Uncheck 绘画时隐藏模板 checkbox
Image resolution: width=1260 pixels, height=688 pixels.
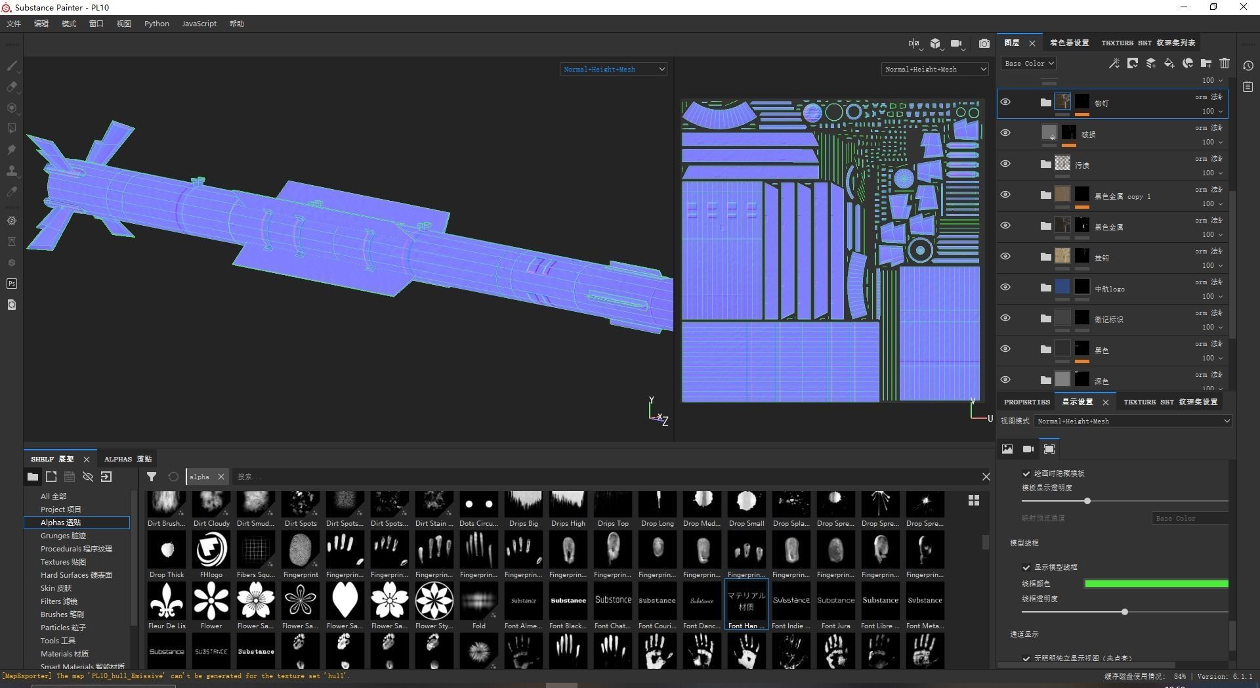(1026, 473)
